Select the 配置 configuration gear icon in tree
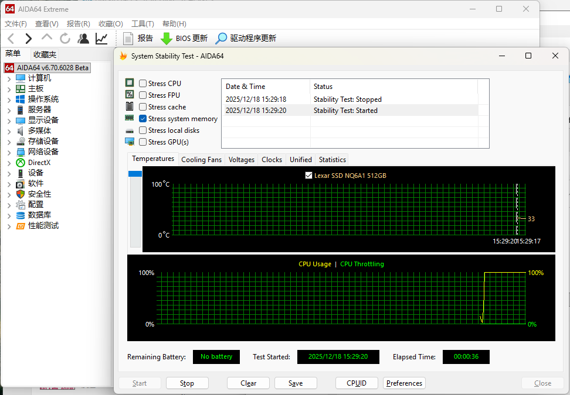 [x=21, y=205]
